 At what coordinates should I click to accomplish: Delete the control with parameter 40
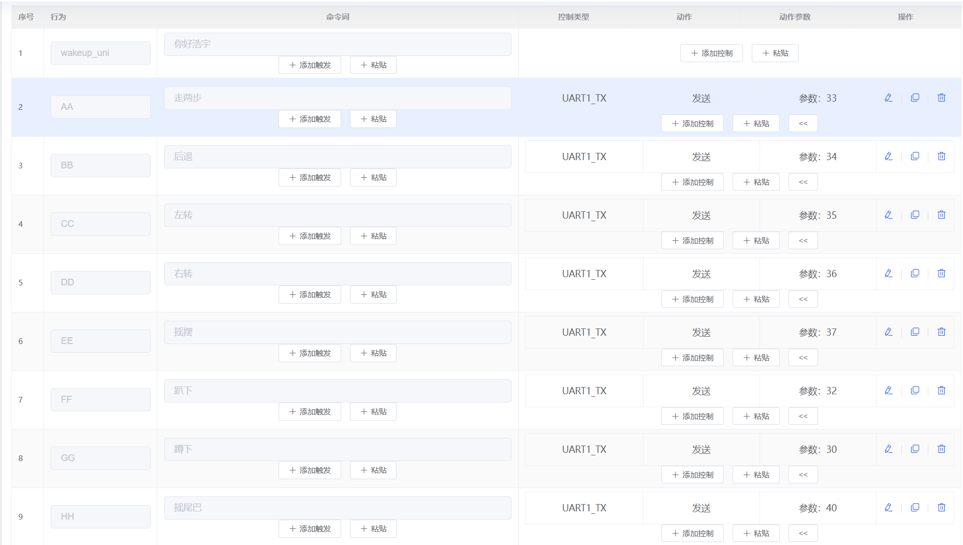click(941, 508)
